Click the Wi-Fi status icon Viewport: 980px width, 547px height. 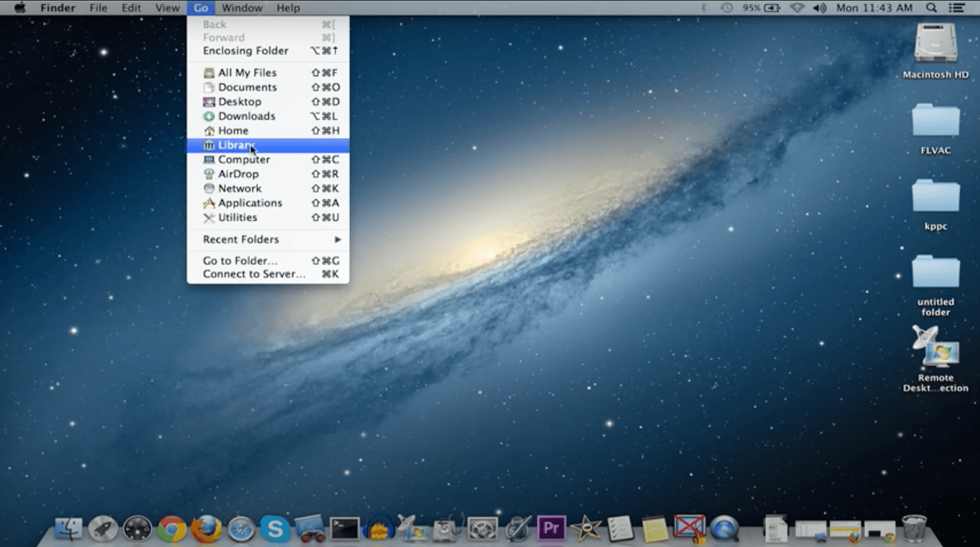click(797, 8)
